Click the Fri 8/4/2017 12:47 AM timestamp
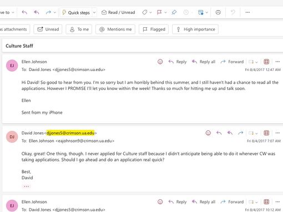 click(262, 70)
